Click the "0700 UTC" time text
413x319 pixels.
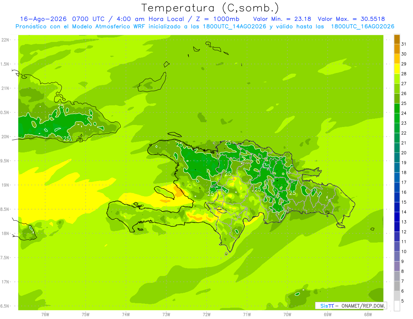point(88,19)
